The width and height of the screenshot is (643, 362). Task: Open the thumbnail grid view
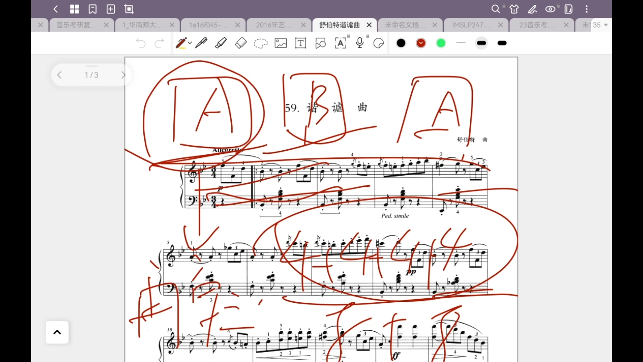pyautogui.click(x=75, y=9)
